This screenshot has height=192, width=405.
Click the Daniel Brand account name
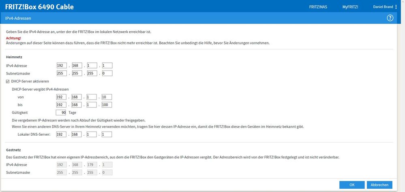383,7
